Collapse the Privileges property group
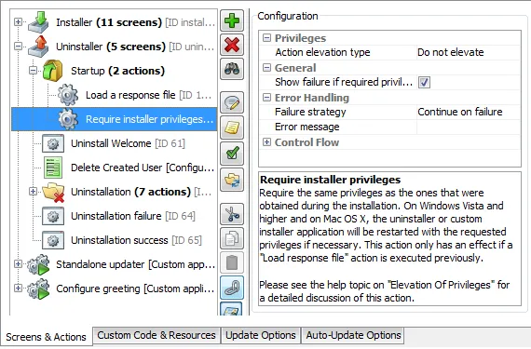 (x=266, y=38)
